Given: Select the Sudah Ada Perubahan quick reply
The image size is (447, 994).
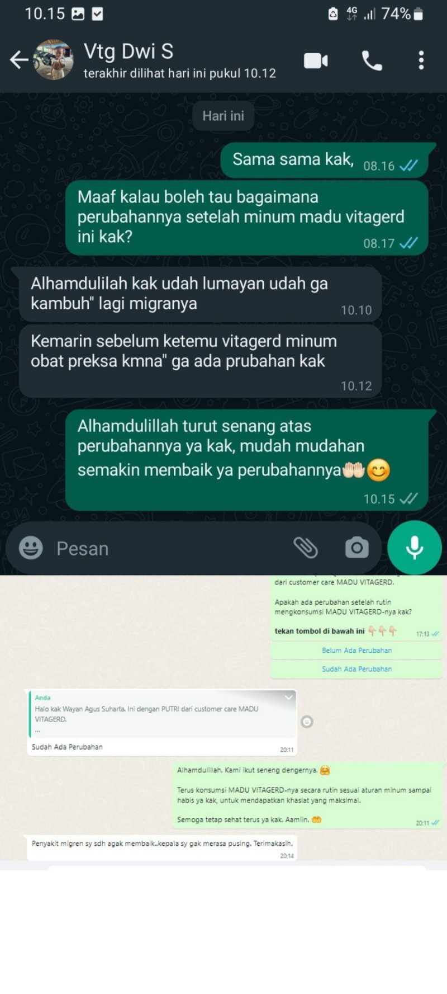Looking at the screenshot, I should point(356,669).
